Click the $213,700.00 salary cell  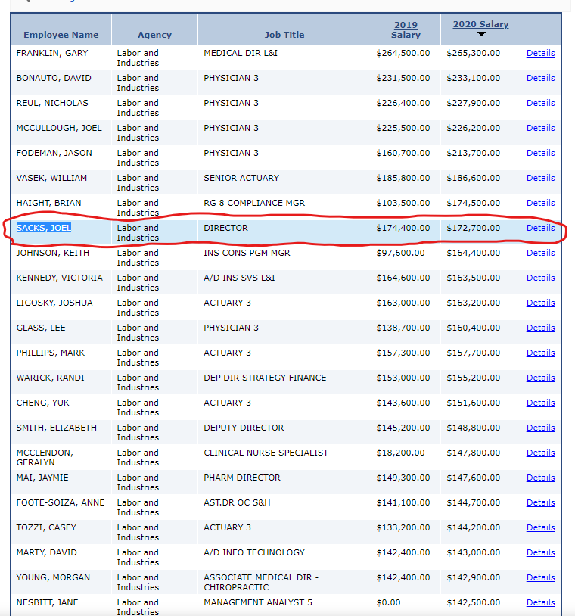pyautogui.click(x=474, y=153)
